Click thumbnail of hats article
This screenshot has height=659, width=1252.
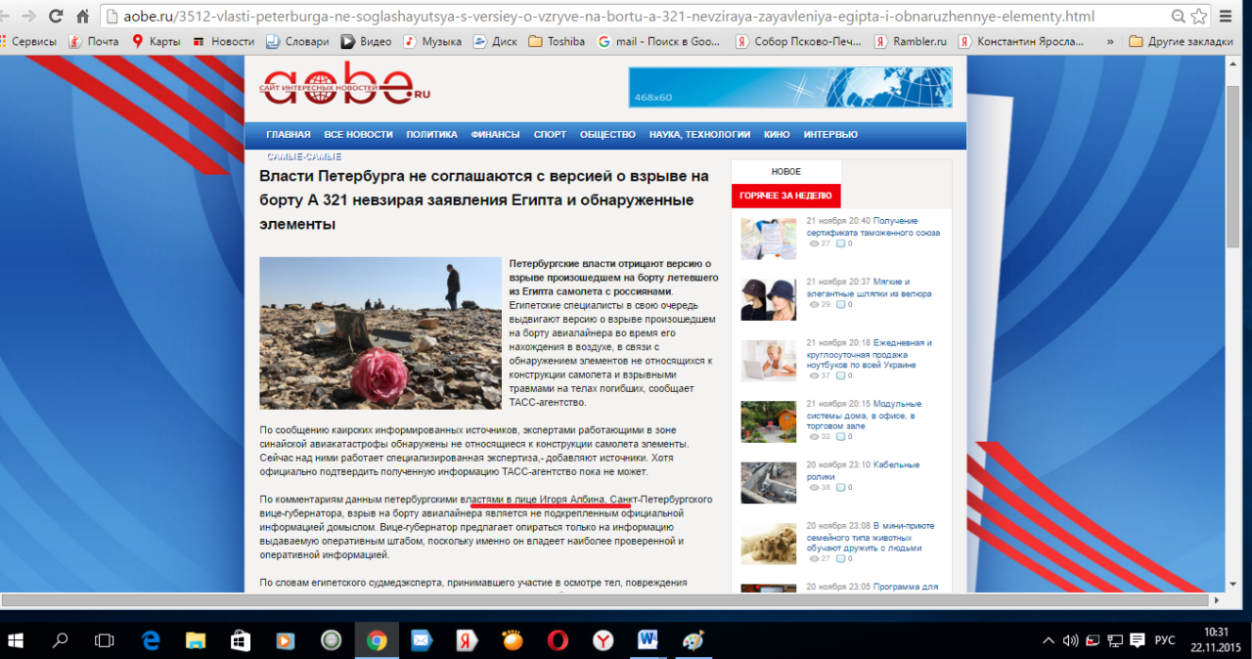pyautogui.click(x=768, y=299)
